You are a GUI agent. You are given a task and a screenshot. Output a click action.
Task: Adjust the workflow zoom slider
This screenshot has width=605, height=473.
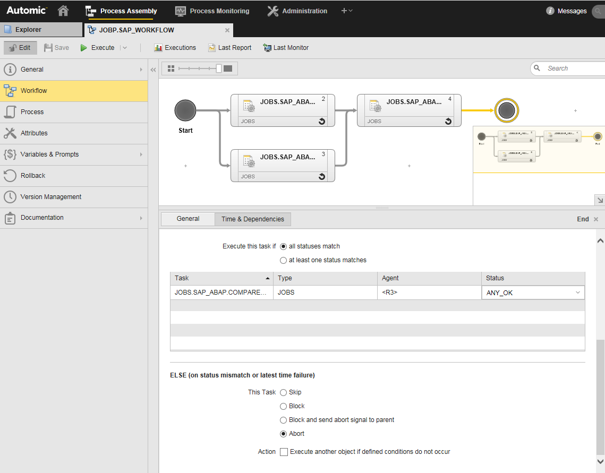coord(218,68)
